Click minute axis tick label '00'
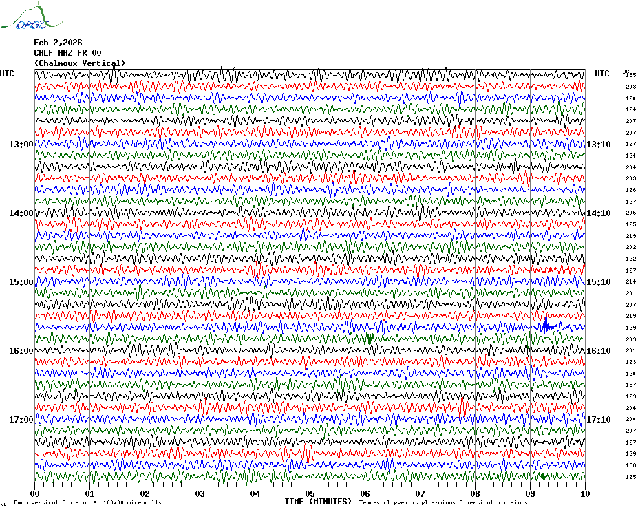 coord(34,493)
